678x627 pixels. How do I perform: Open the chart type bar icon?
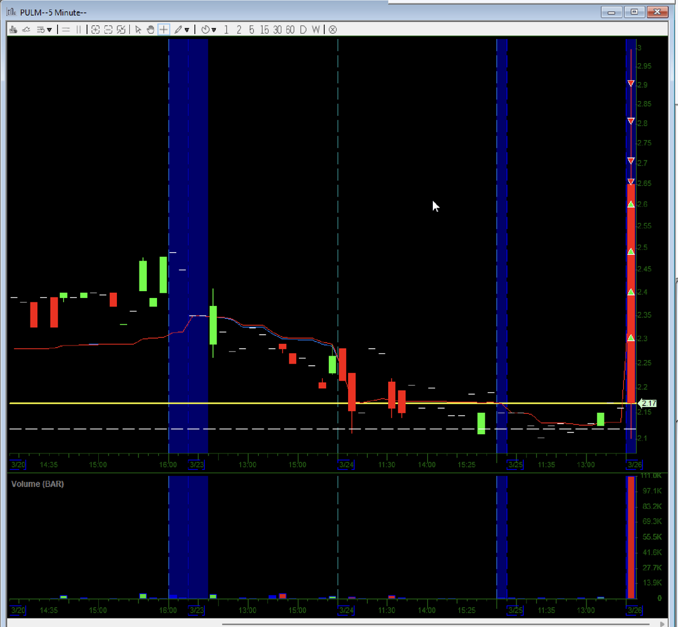pyautogui.click(x=14, y=29)
